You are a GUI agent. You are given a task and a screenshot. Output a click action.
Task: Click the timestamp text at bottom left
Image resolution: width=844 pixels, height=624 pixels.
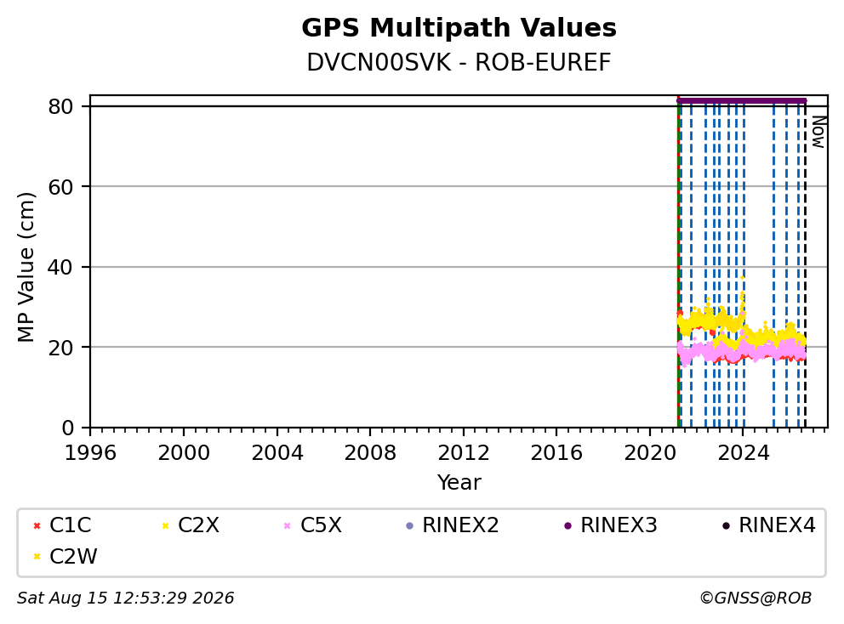click(x=125, y=598)
